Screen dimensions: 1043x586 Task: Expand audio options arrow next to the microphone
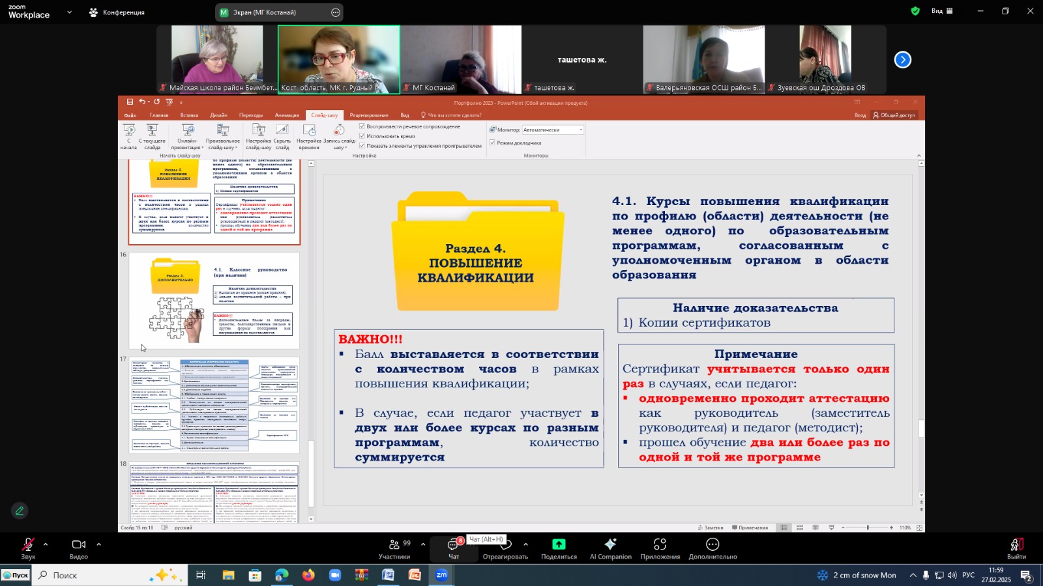coord(46,544)
